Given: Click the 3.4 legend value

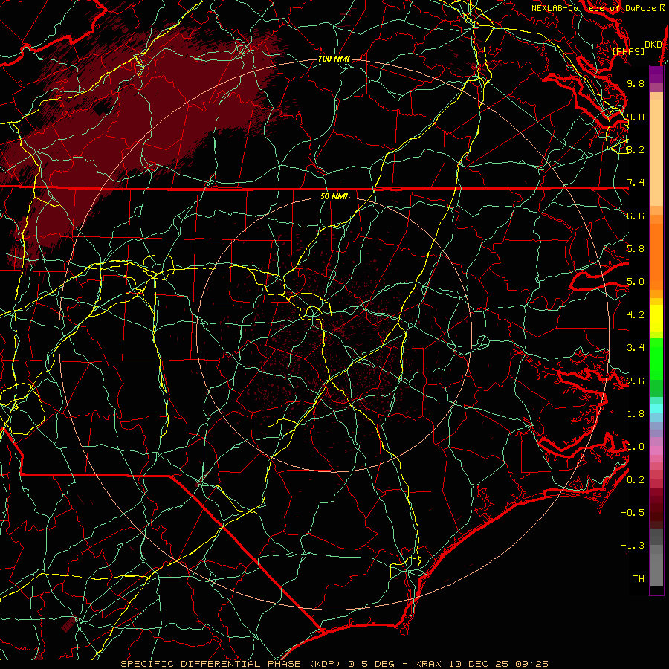Looking at the screenshot, I should click(x=636, y=348).
